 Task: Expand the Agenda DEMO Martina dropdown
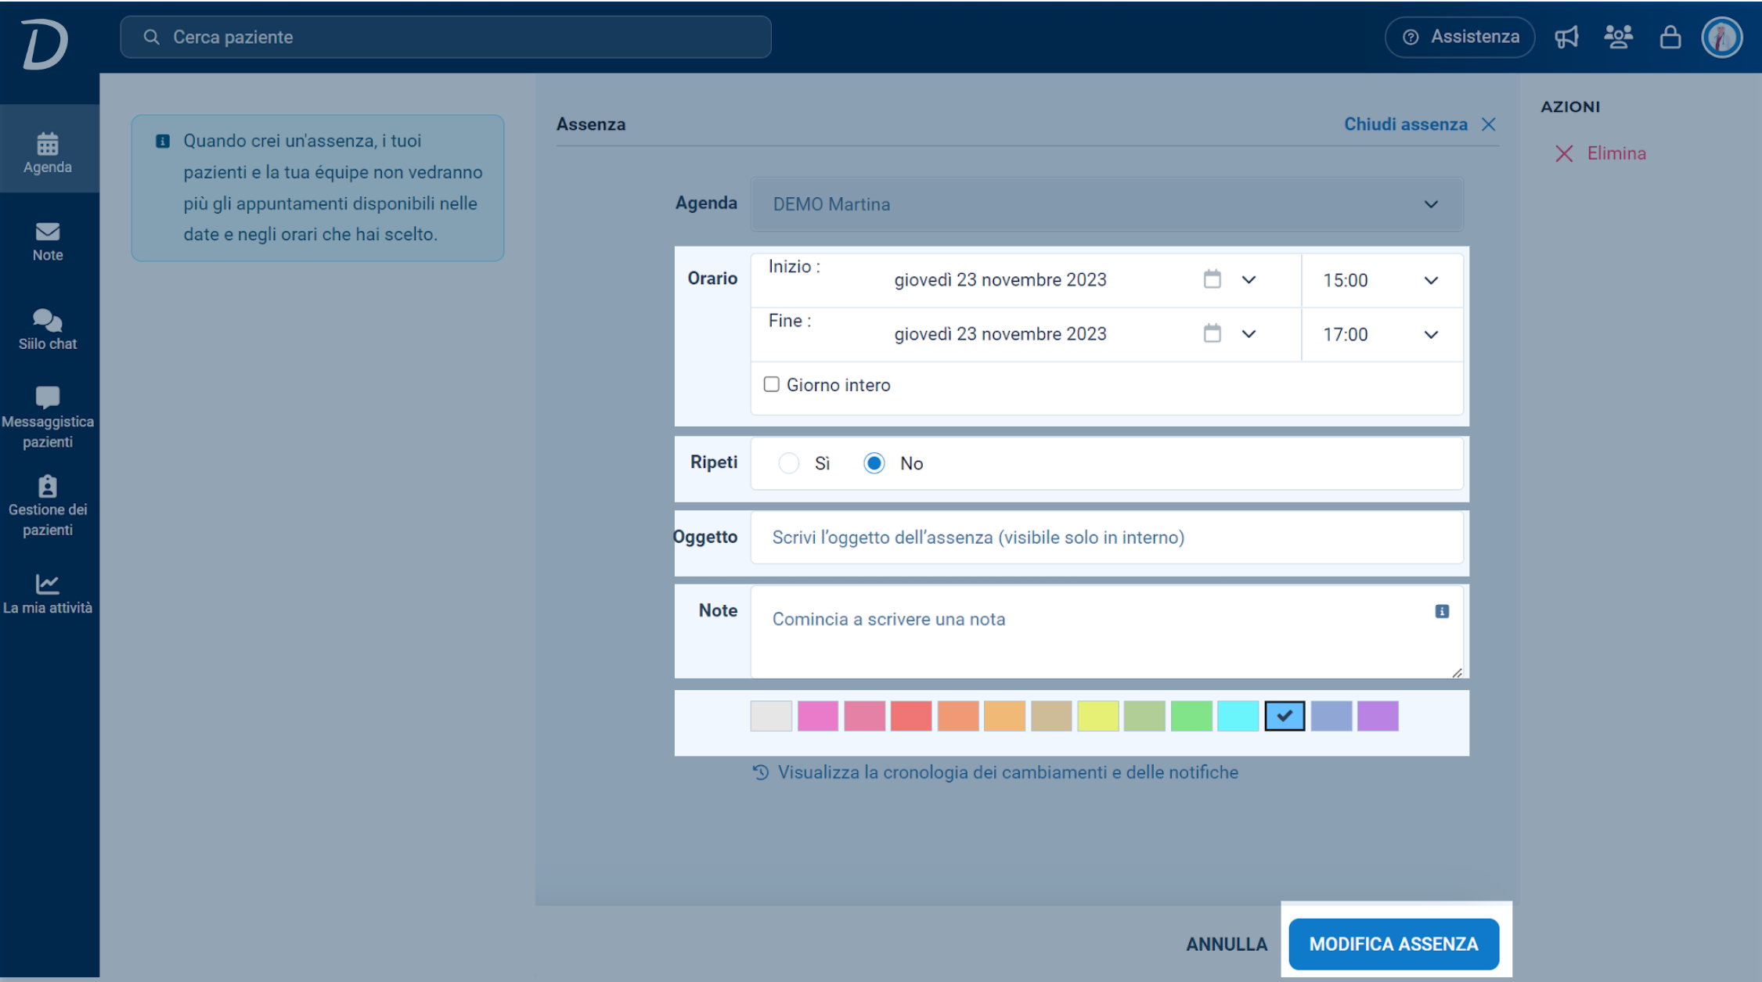tap(1107, 204)
